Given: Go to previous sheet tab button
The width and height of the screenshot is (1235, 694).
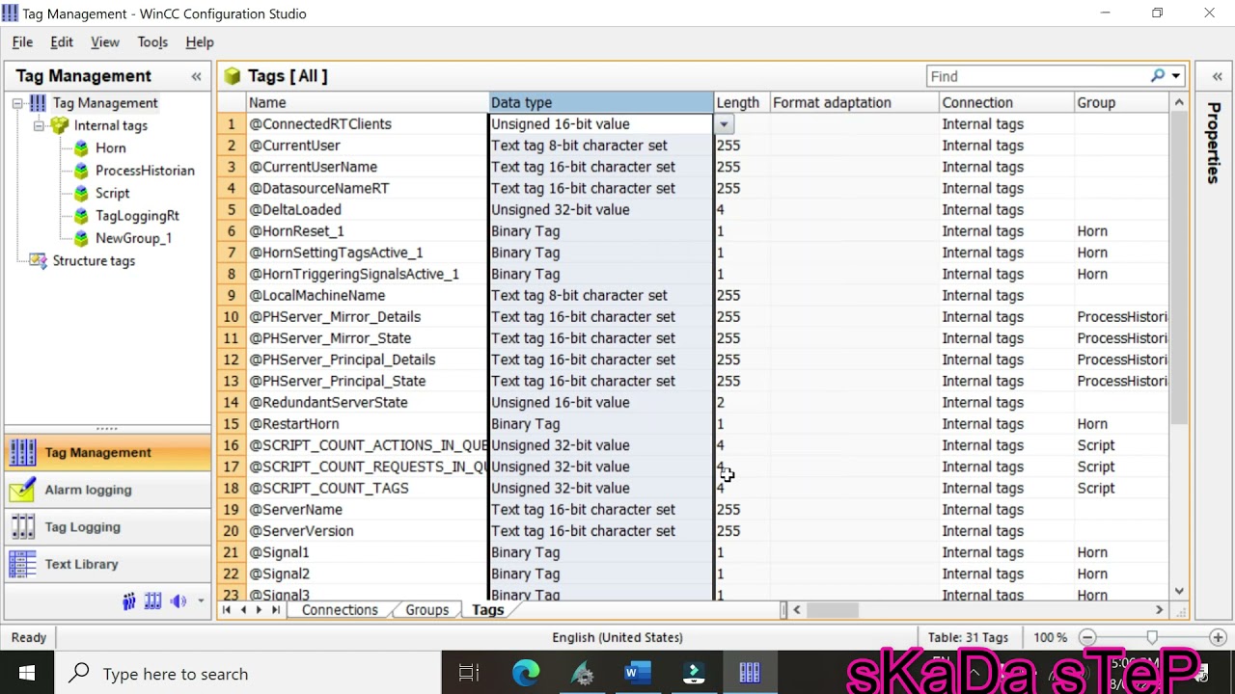Looking at the screenshot, I should (x=243, y=610).
